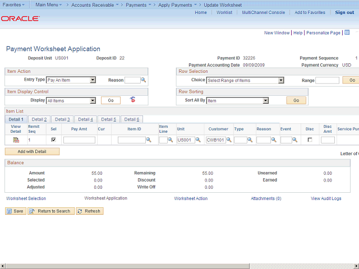Viewport: 359px width, 269px height.
Task: Click the Unit lookup magnifier
Action: (x=199, y=140)
